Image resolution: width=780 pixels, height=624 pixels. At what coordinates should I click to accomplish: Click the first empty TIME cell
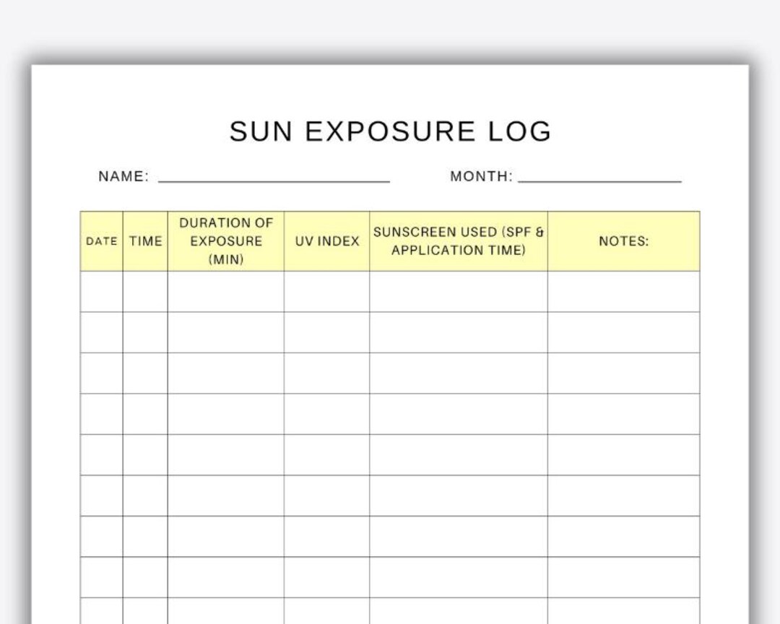pos(144,292)
